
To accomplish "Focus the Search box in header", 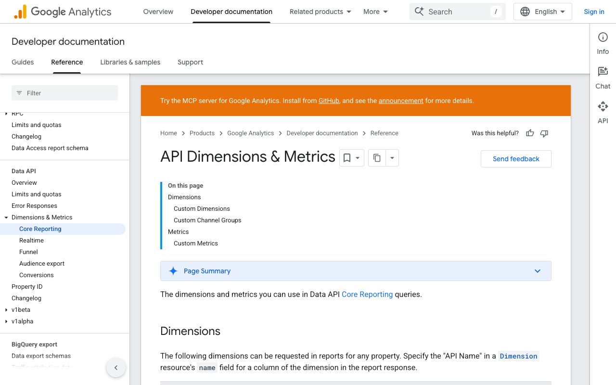I will click(458, 12).
